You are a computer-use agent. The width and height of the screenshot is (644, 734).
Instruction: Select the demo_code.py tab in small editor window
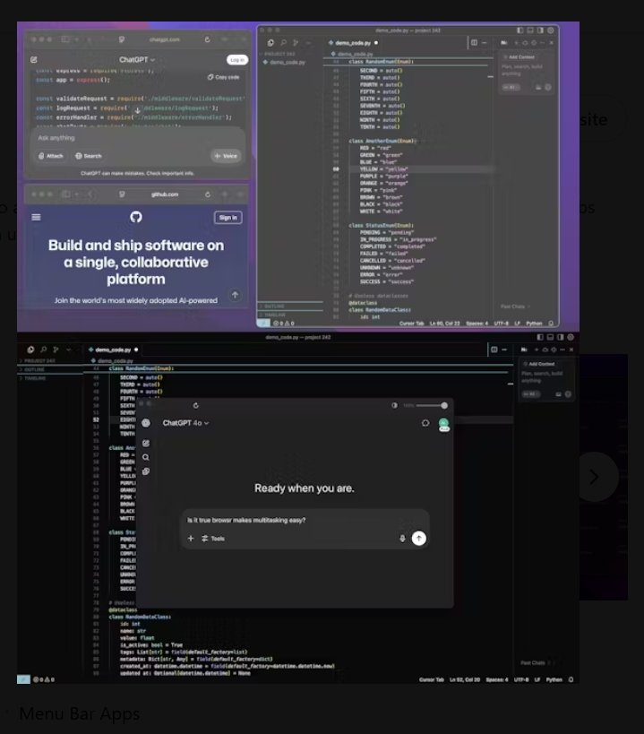click(x=354, y=43)
